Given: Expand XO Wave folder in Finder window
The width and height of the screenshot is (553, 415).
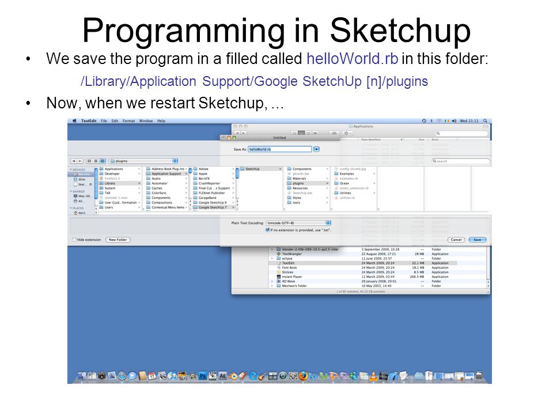Looking at the screenshot, I should [x=272, y=282].
